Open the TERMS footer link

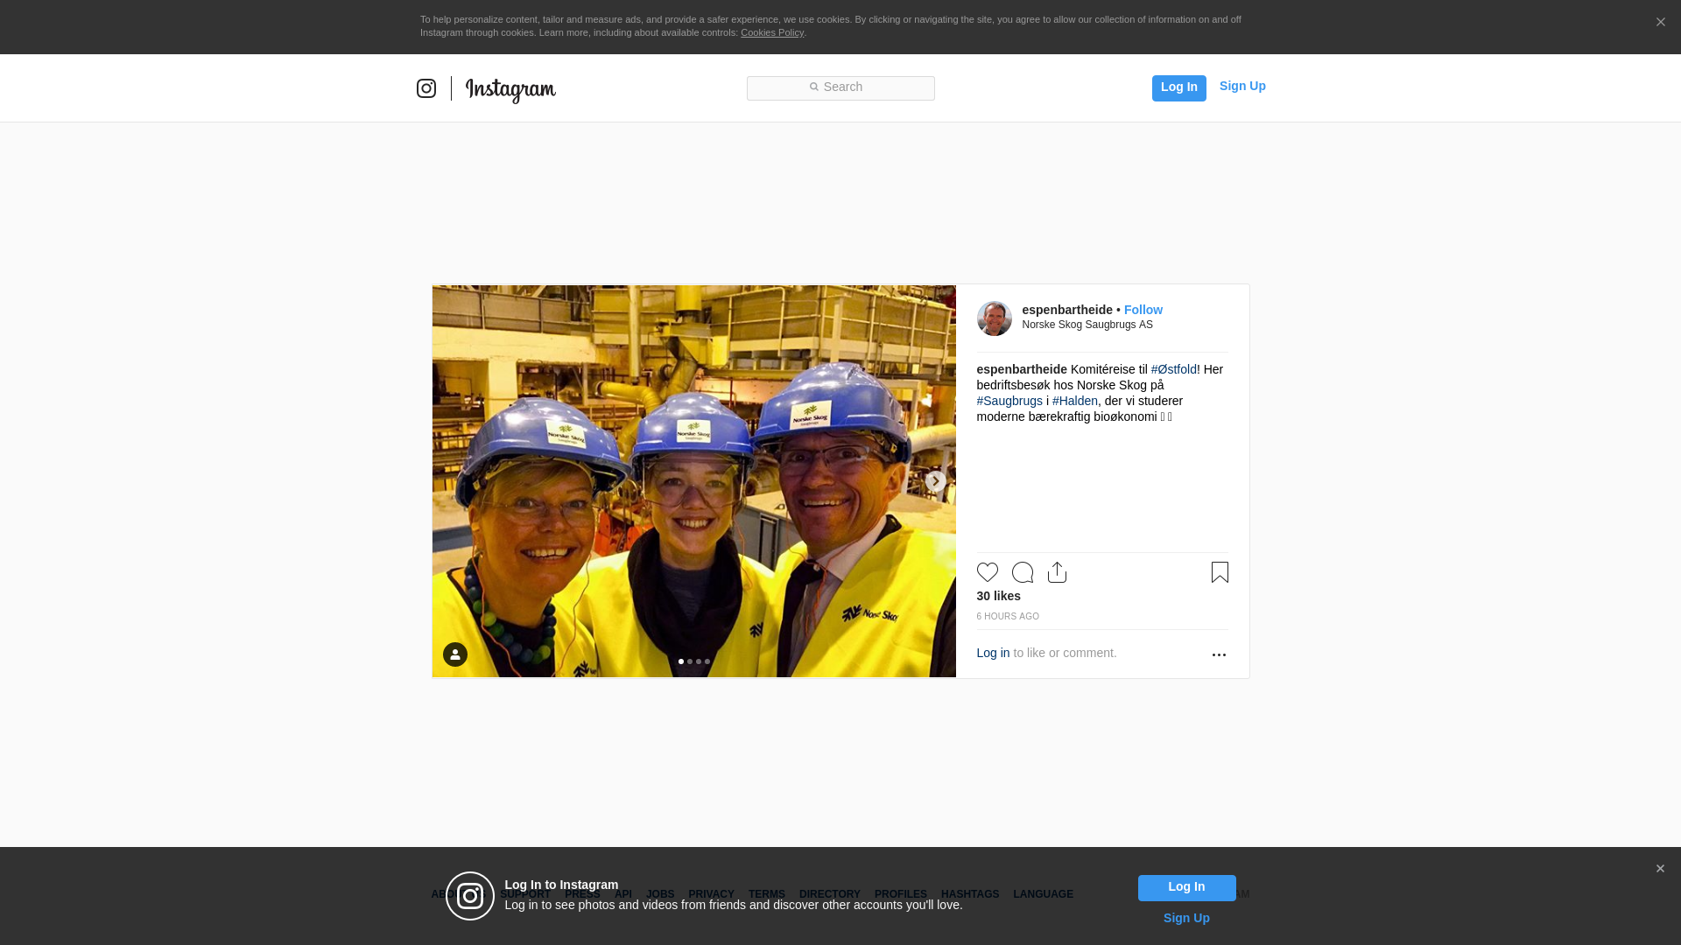(x=766, y=894)
